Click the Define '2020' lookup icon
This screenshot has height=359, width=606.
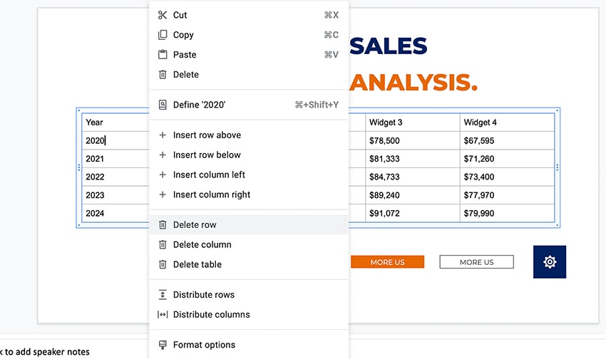pyautogui.click(x=163, y=105)
